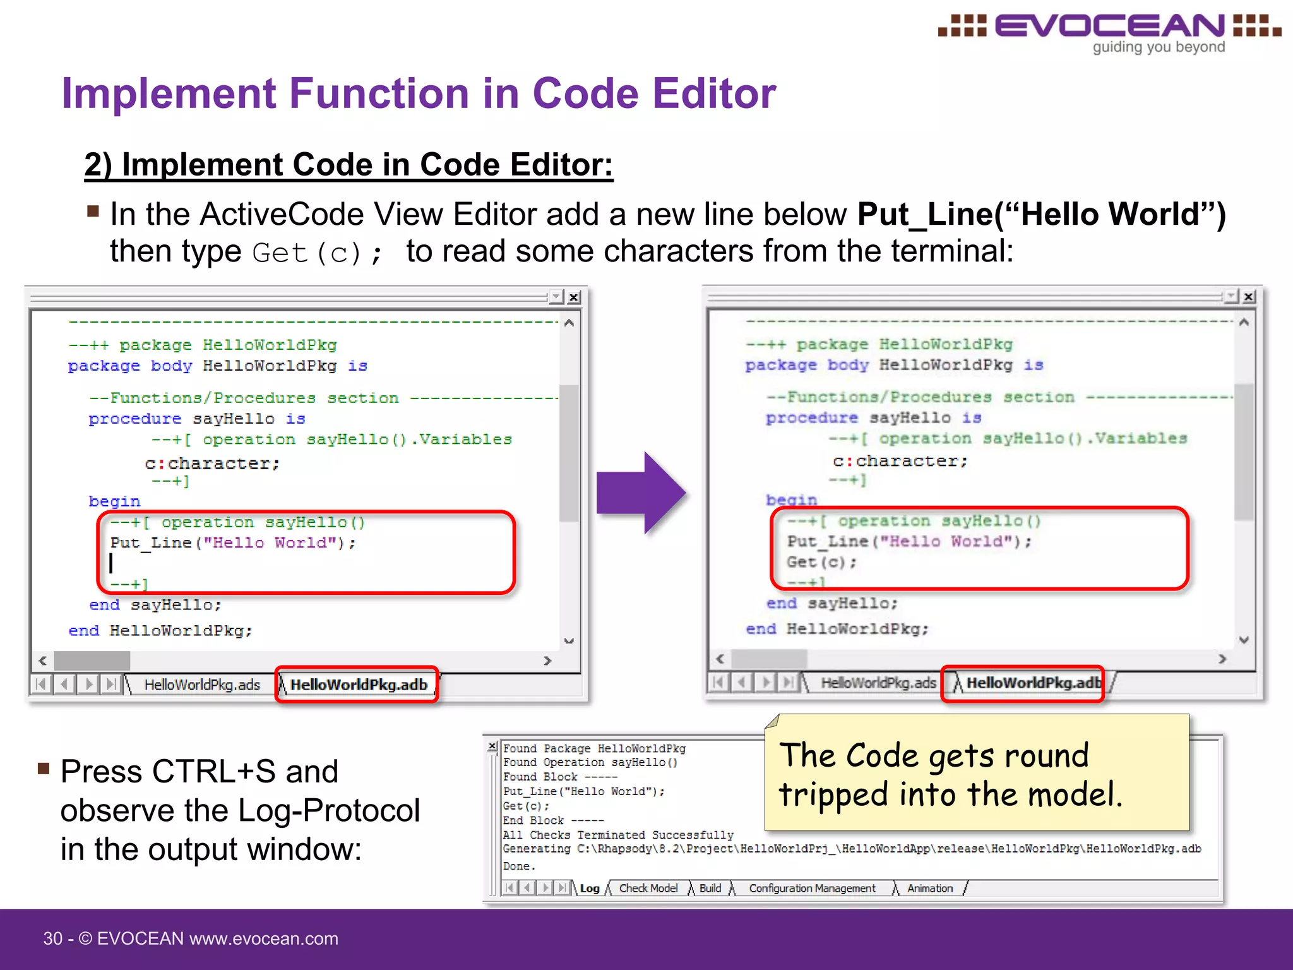Click 'Found Package HelloWorldPkg' log line

[x=594, y=748]
